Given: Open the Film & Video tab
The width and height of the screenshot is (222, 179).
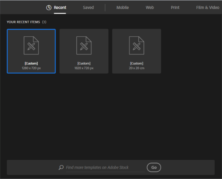Looking at the screenshot, I should tap(208, 7).
